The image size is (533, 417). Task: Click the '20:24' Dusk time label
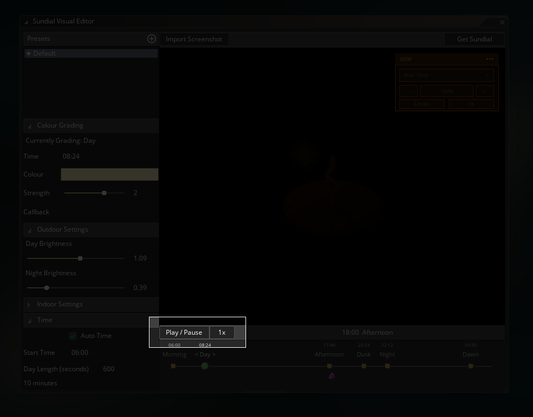(x=363, y=345)
